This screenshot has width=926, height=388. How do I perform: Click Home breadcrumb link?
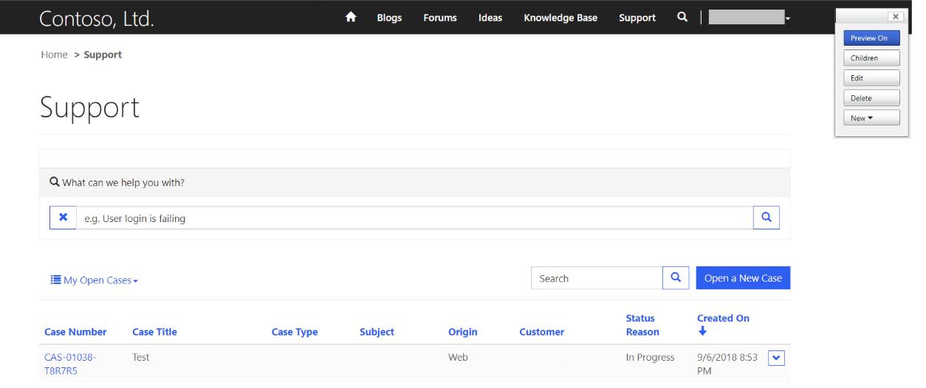55,55
